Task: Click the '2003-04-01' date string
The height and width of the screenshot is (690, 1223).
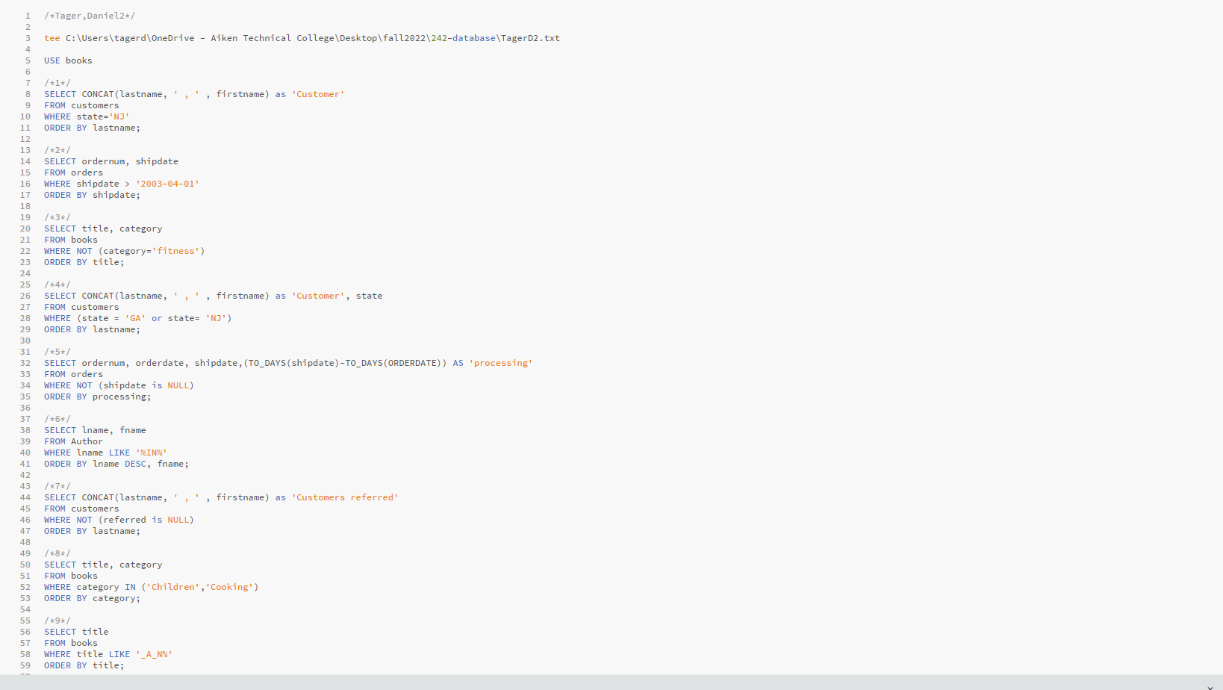Action: click(x=167, y=184)
